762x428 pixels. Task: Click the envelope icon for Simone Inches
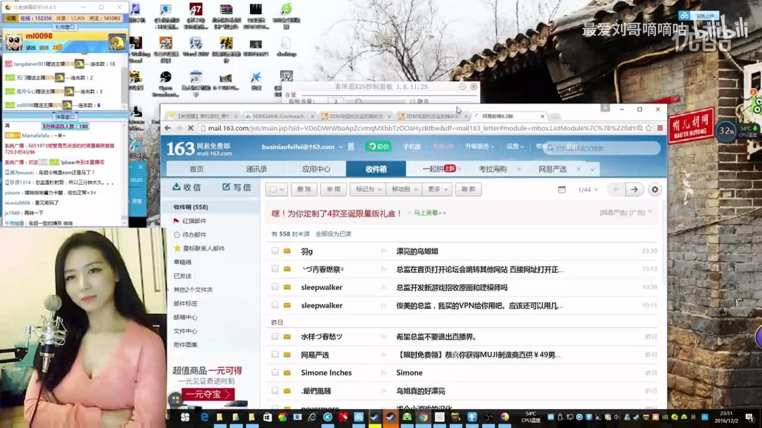(x=288, y=373)
